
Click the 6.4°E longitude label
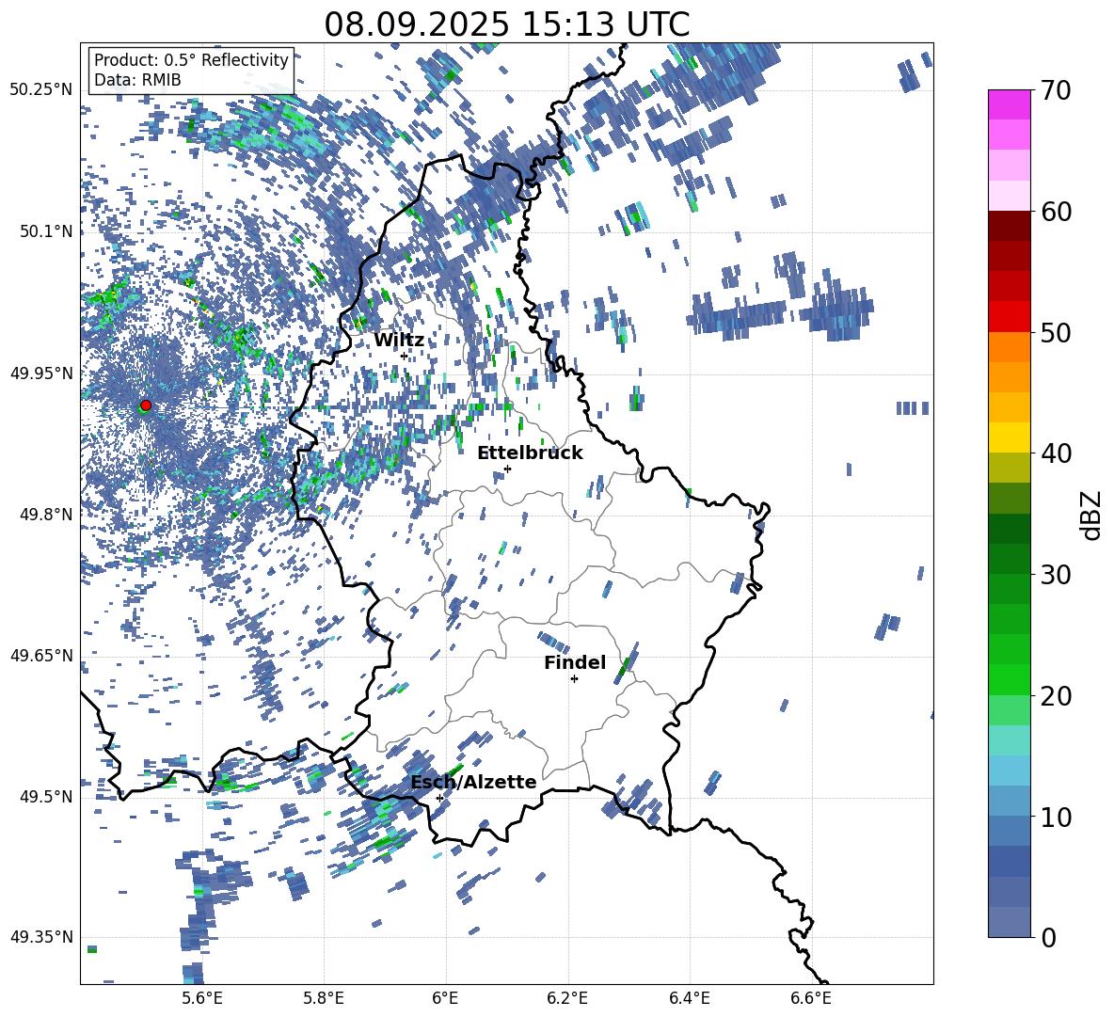tap(689, 998)
